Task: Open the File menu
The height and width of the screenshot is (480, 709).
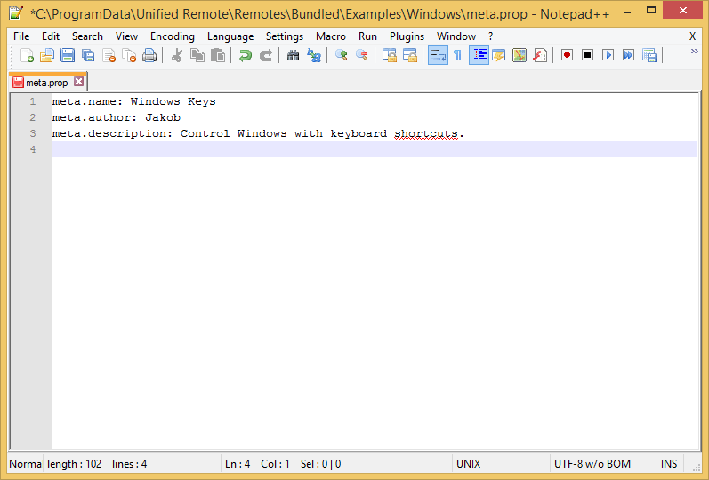Action: [x=21, y=36]
